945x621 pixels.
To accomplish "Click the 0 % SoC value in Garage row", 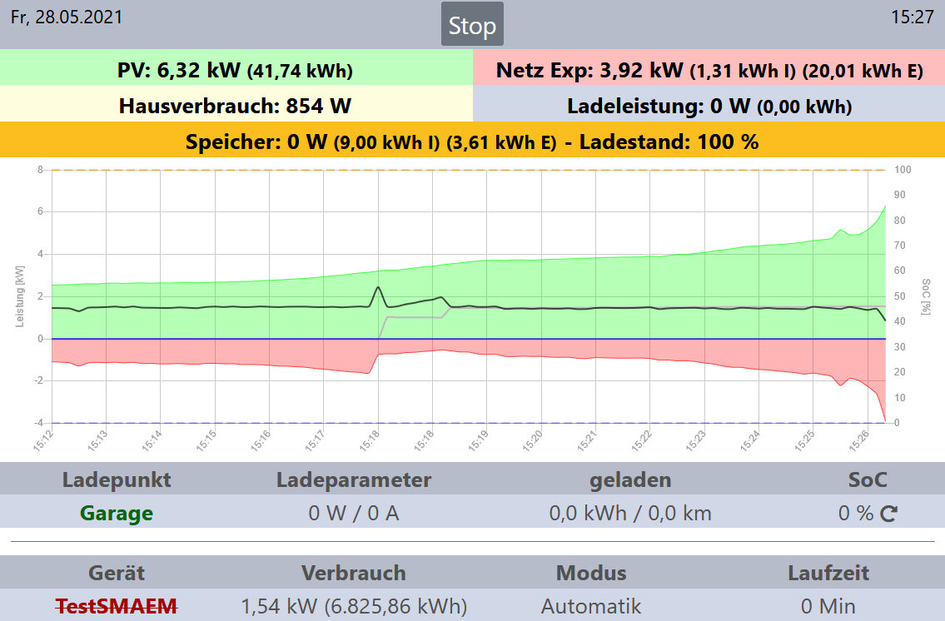I will (x=856, y=513).
